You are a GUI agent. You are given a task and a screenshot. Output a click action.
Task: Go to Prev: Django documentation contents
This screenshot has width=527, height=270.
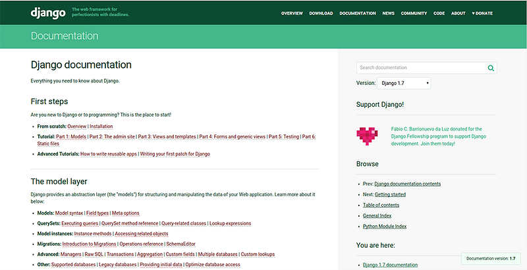pos(407,184)
